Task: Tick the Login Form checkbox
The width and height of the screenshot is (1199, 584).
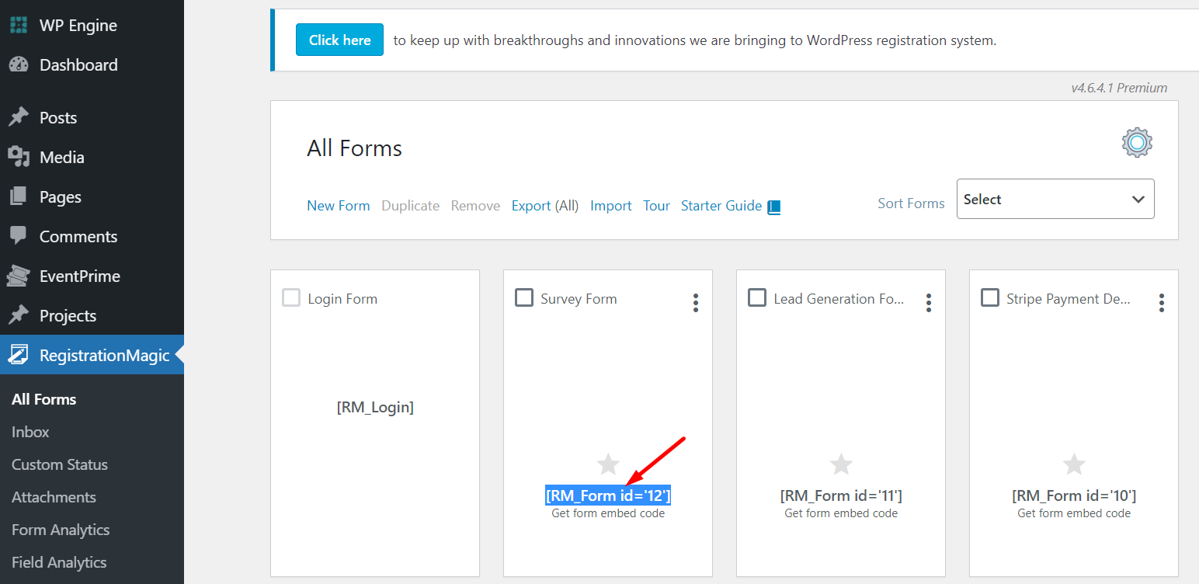Action: pos(291,297)
